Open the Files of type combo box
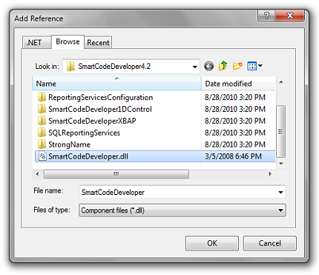 pyautogui.click(x=182, y=211)
